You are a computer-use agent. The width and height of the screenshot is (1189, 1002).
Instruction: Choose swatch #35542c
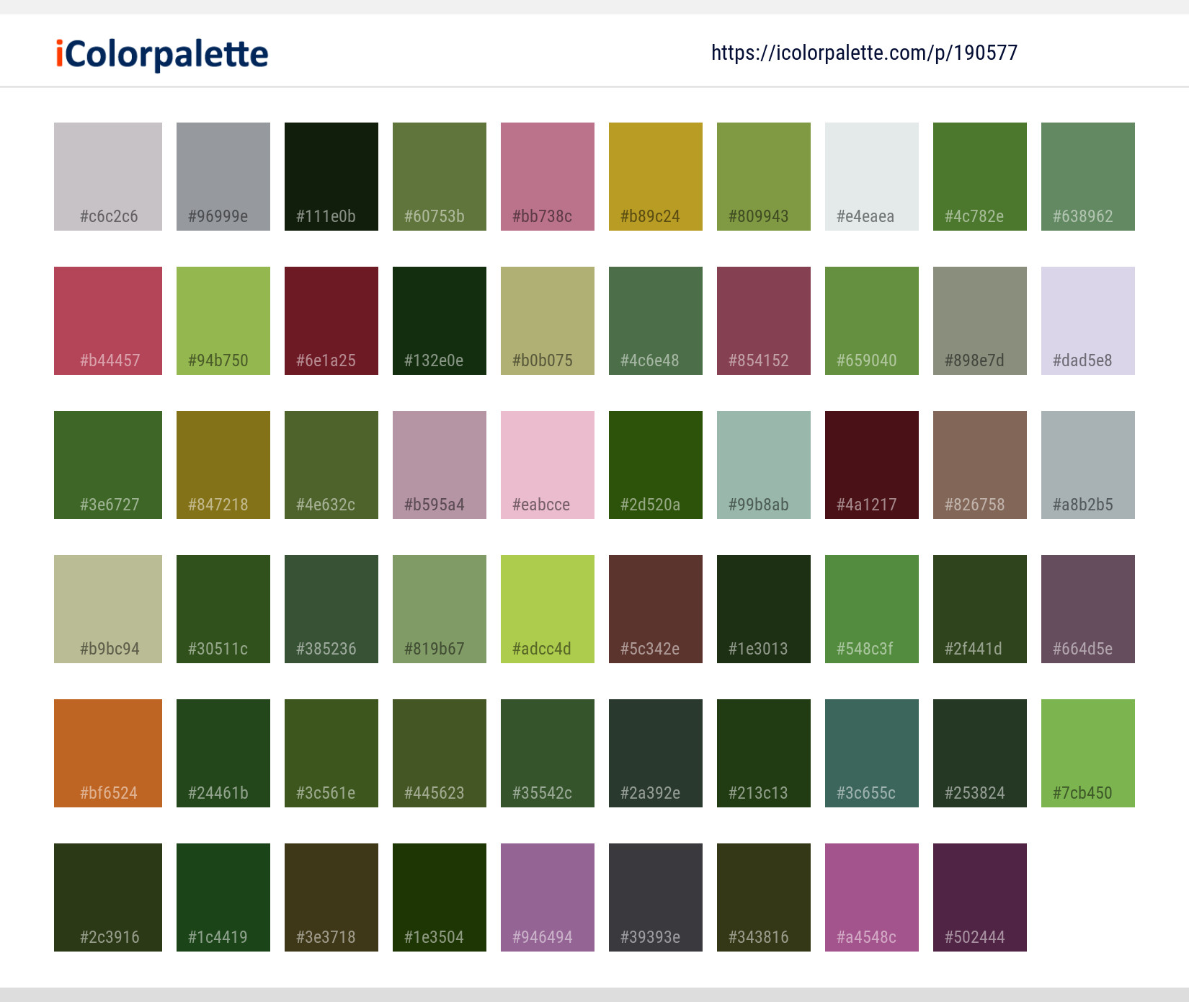point(548,753)
